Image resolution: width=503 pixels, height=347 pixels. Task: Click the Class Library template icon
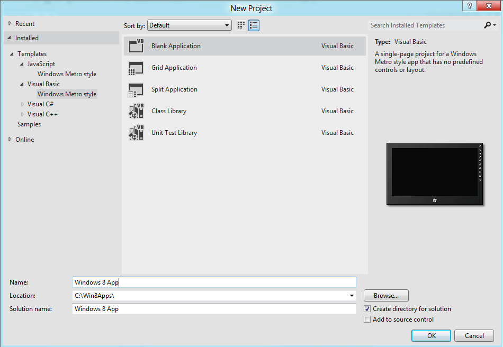[136, 111]
